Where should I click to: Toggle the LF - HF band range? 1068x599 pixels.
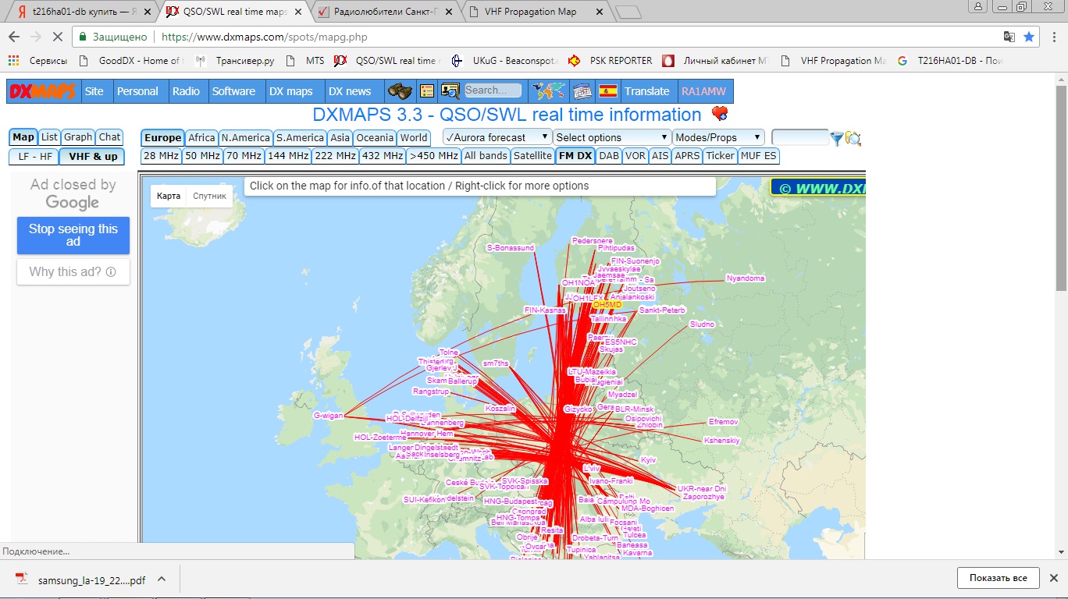[34, 156]
